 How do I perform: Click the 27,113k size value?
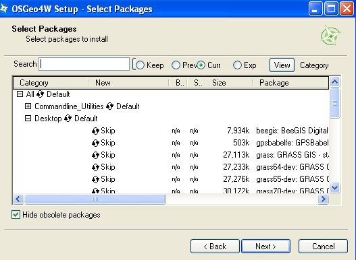tap(236, 155)
